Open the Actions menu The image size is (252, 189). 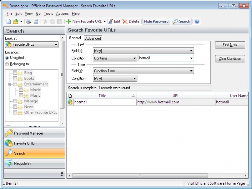coord(62,13)
